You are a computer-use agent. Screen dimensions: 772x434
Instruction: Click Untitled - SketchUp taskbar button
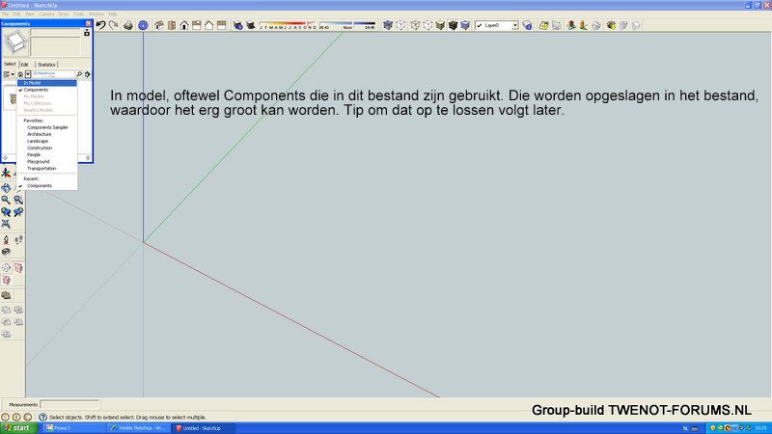(x=204, y=428)
